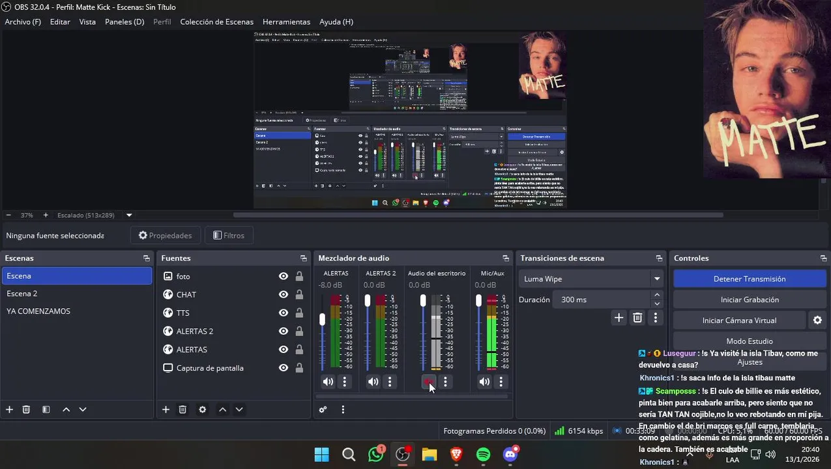Open advanced audio properties gears icon
This screenshot has width=831, height=469.
point(323,410)
